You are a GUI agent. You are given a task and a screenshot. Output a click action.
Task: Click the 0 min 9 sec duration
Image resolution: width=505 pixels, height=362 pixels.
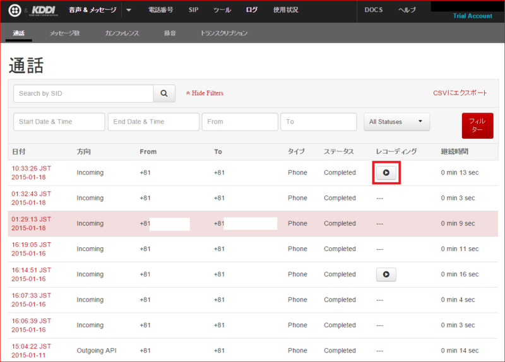tap(458, 224)
